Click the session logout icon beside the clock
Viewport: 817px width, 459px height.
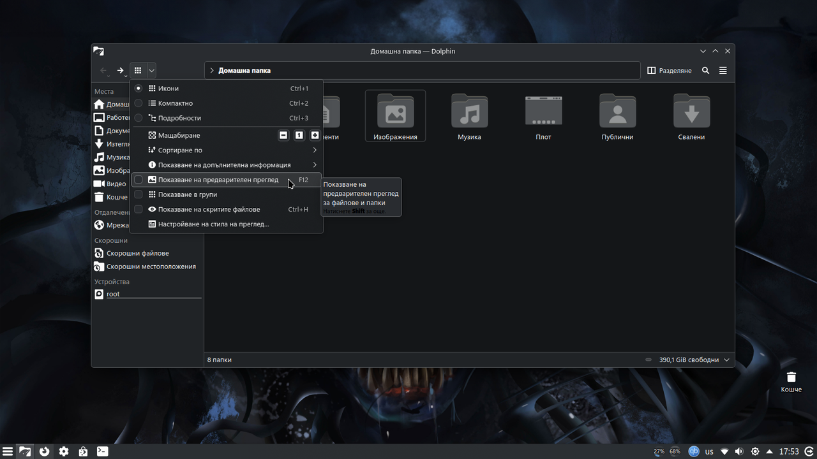click(809, 451)
